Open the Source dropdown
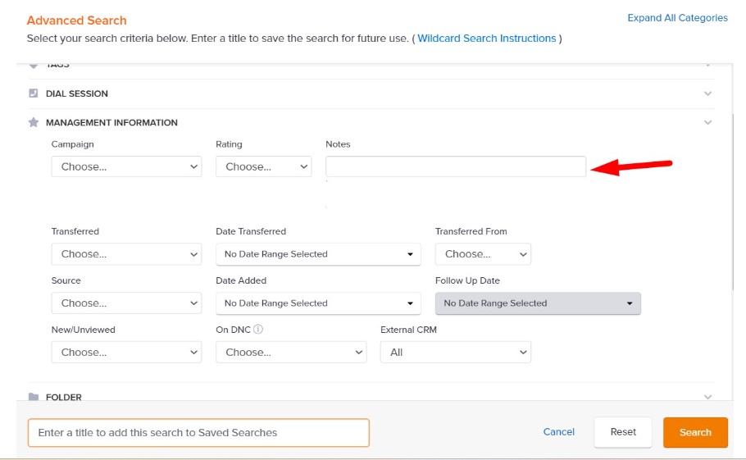The height and width of the screenshot is (460, 746). coord(126,303)
